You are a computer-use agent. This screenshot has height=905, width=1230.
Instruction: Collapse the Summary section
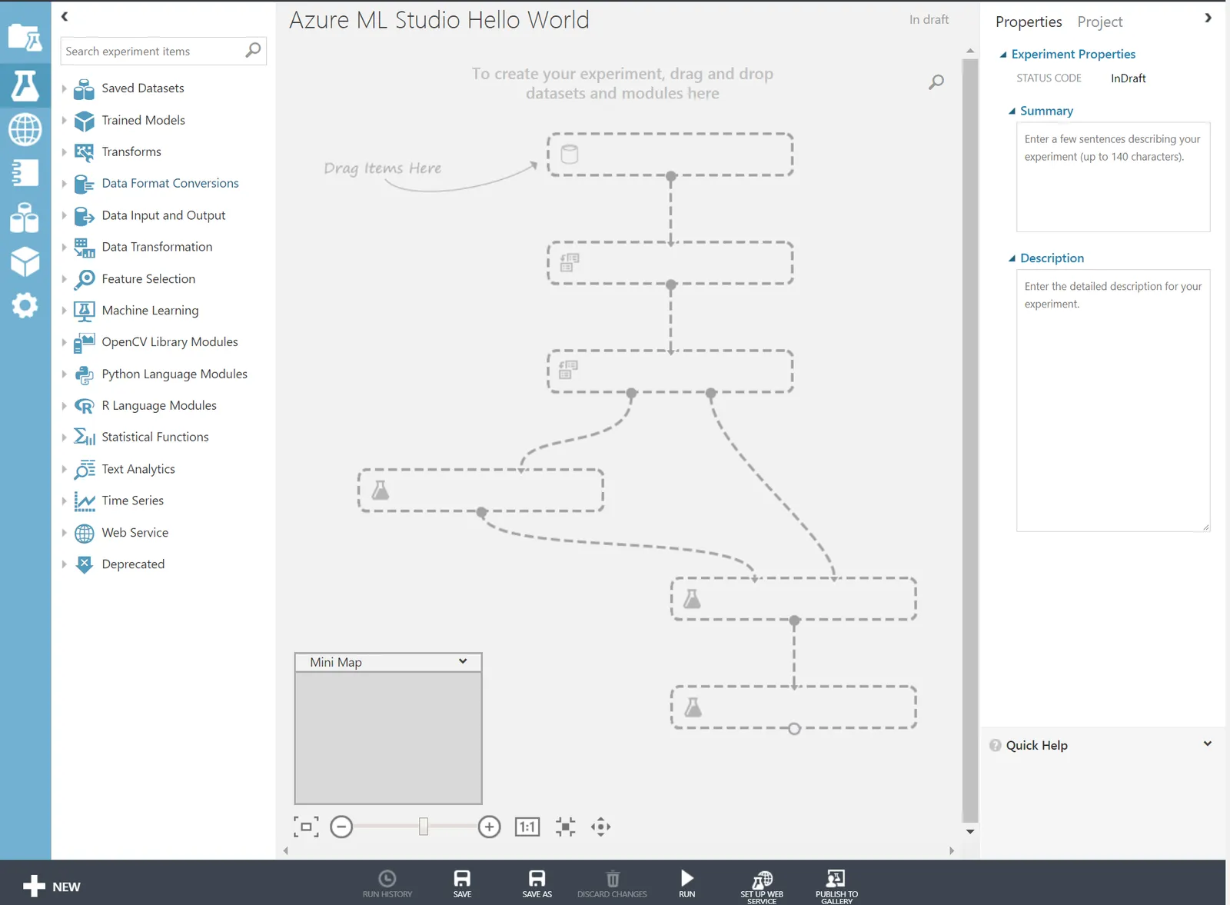[1012, 111]
